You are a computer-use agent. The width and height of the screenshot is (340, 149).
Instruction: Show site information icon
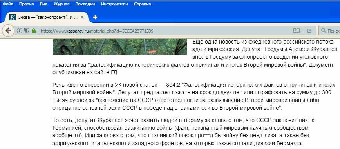click(20, 31)
